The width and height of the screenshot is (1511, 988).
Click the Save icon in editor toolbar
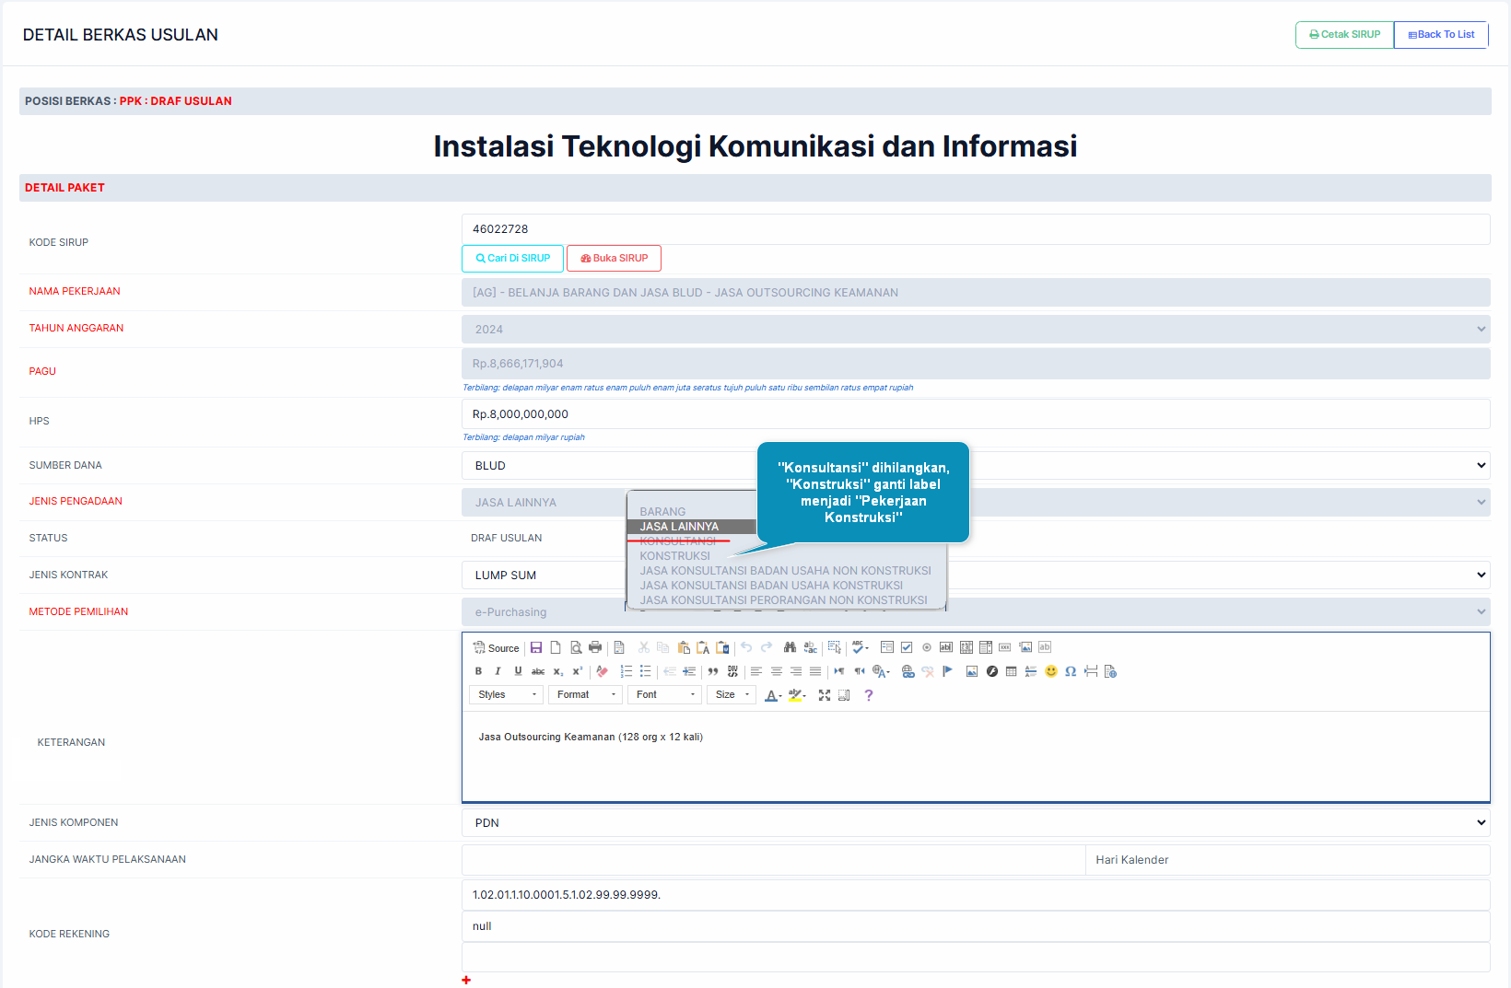(x=536, y=647)
